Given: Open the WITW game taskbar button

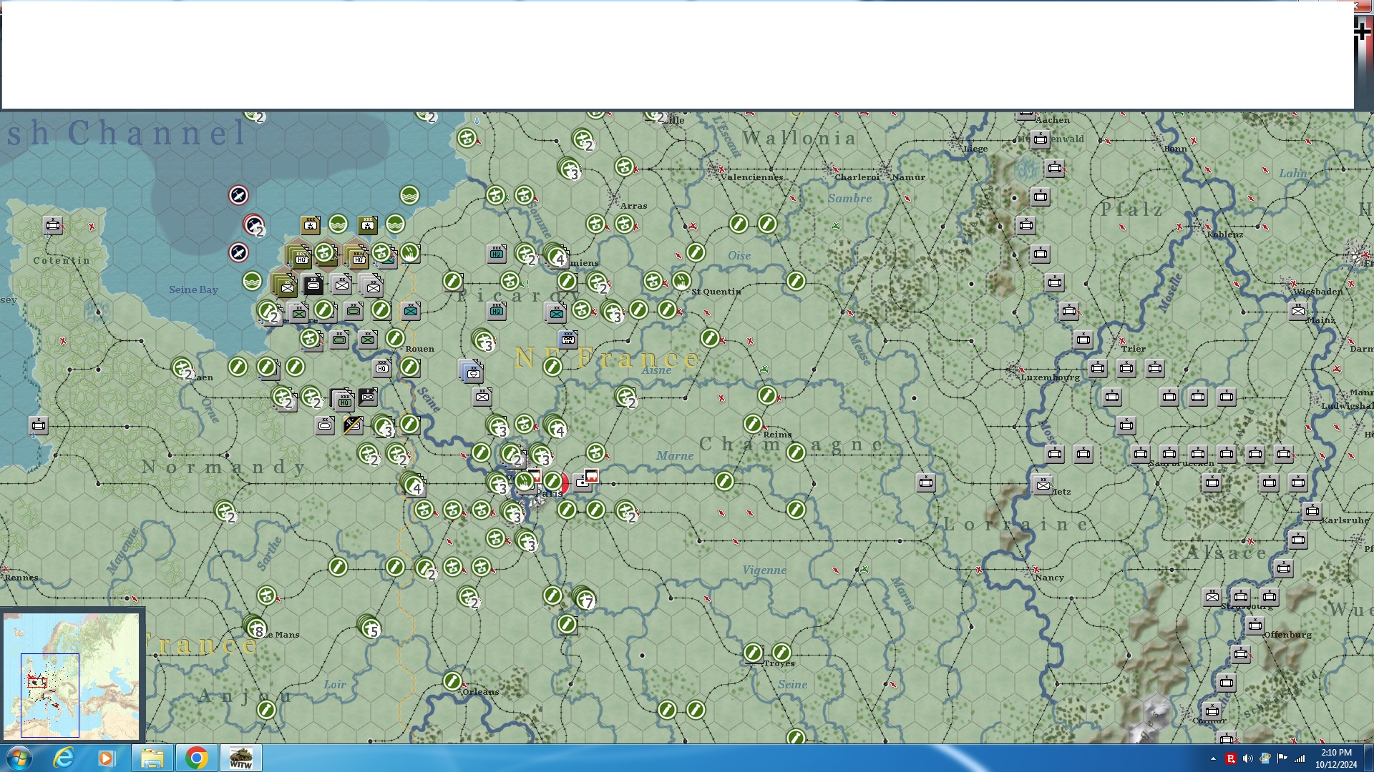Looking at the screenshot, I should click(241, 758).
